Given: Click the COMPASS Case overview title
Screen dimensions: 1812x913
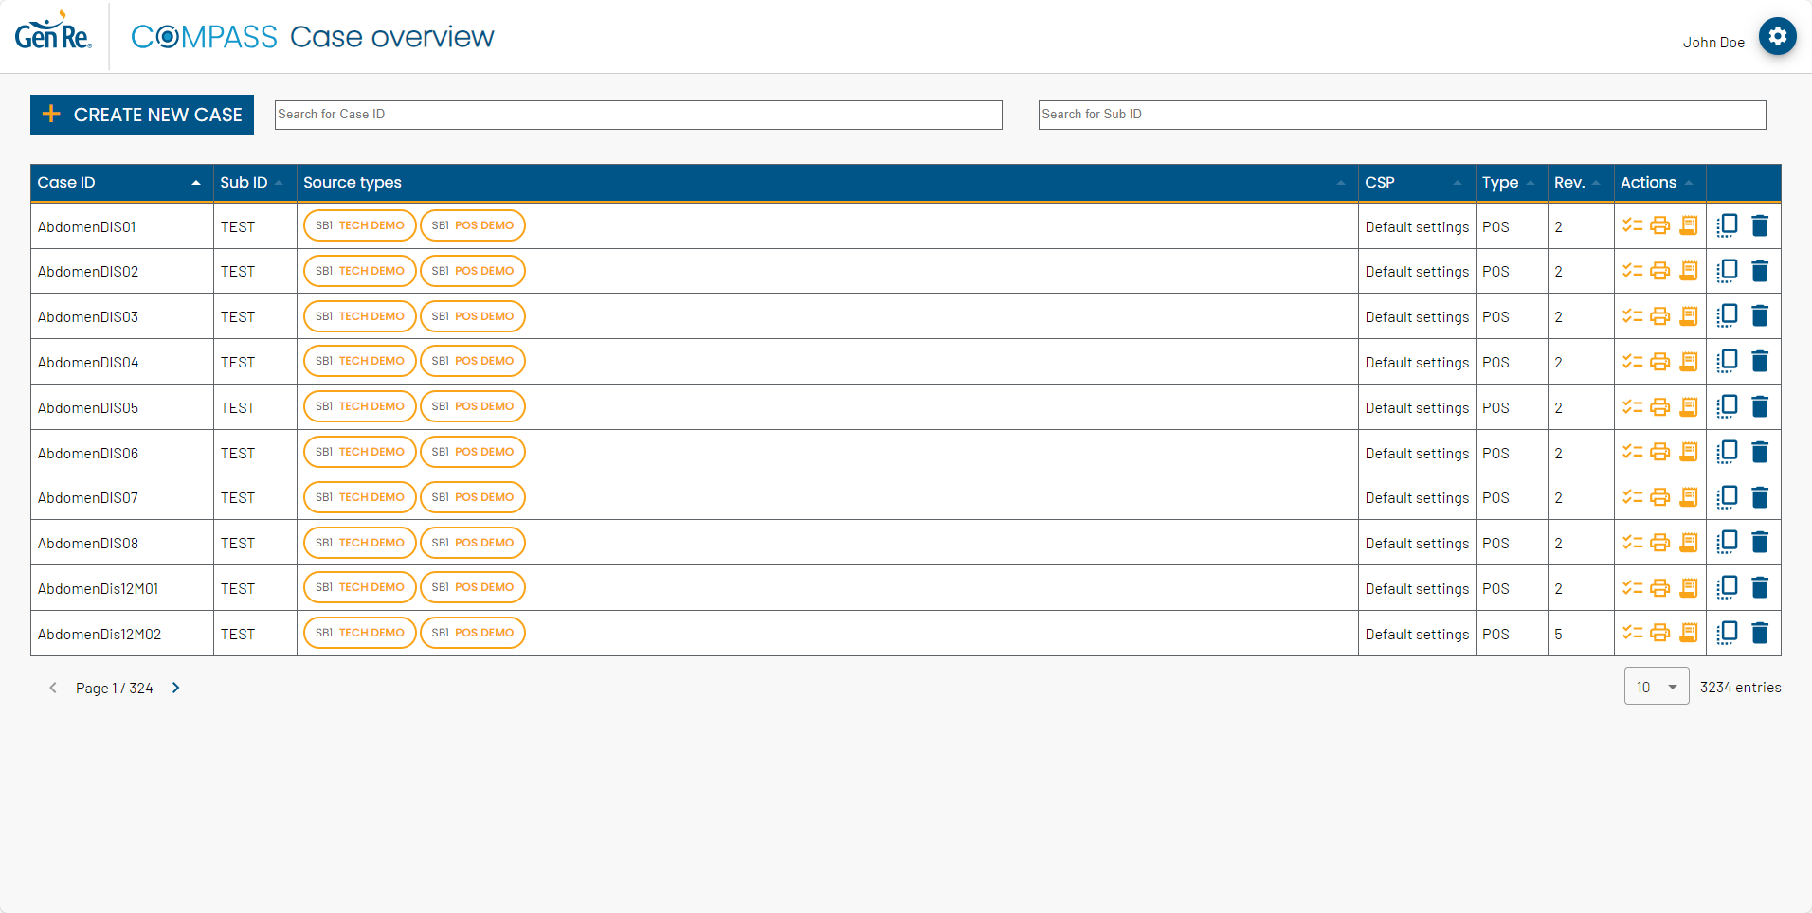Looking at the screenshot, I should (x=313, y=37).
